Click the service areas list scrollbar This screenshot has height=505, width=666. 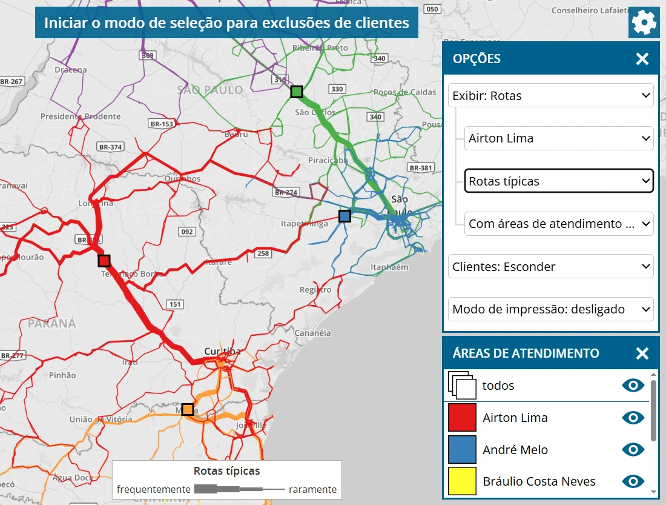[x=653, y=412]
